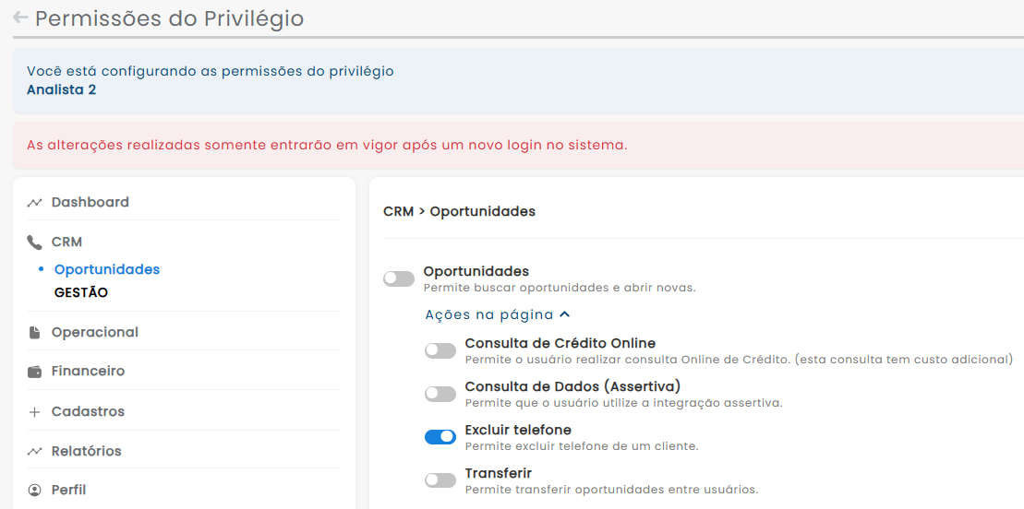Image resolution: width=1024 pixels, height=509 pixels.
Task: Open the Cadastros menu item
Action: [88, 411]
